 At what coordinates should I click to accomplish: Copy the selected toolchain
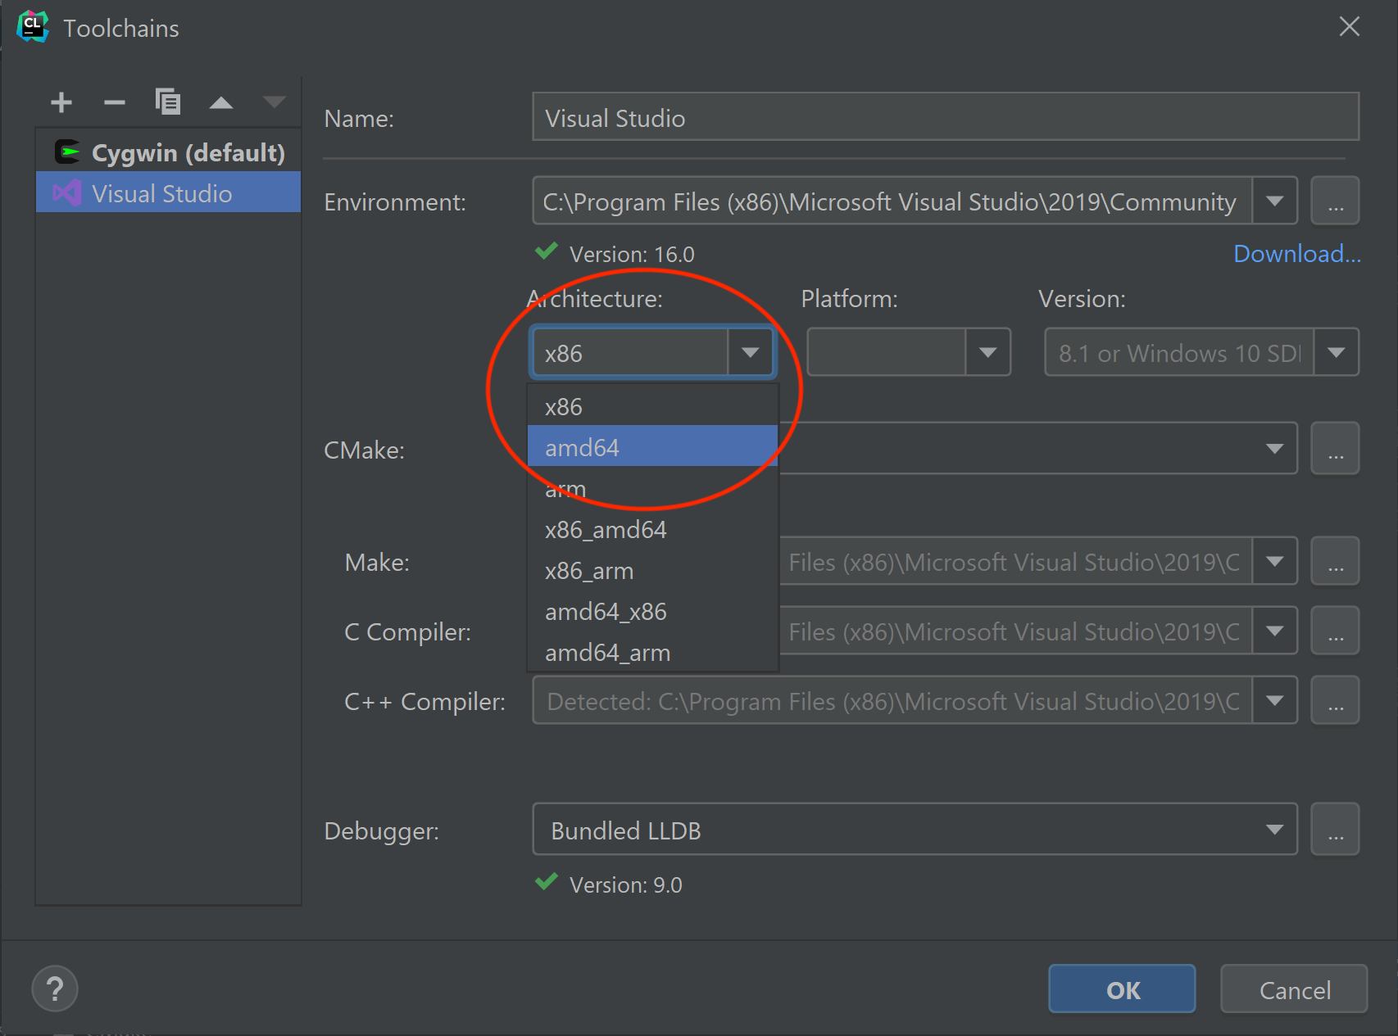tap(168, 102)
